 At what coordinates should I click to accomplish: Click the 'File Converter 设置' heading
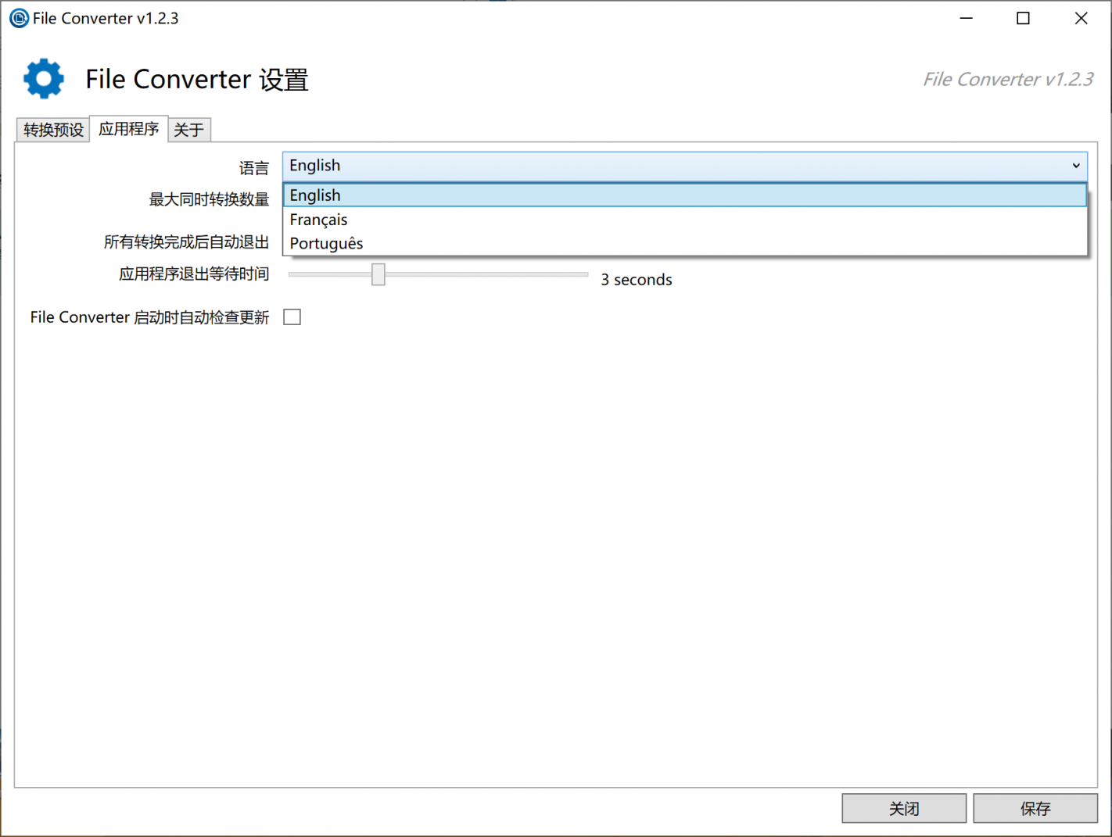pos(197,80)
